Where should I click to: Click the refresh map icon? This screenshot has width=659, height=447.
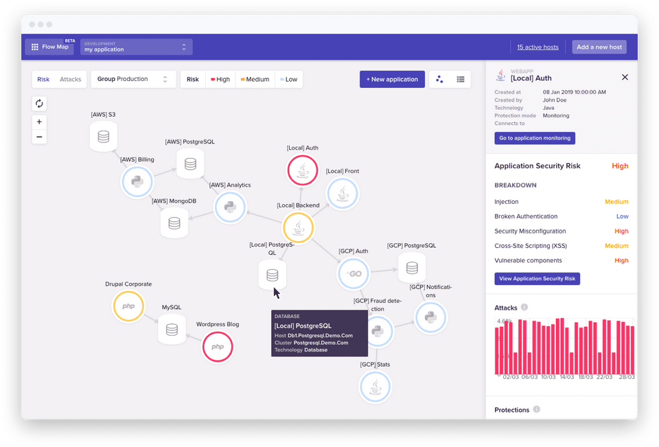(39, 104)
